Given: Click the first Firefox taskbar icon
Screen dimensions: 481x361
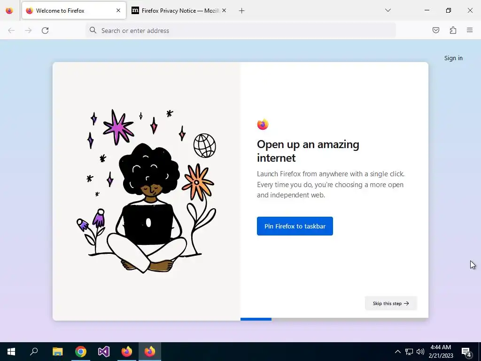Looking at the screenshot, I should 127,352.
